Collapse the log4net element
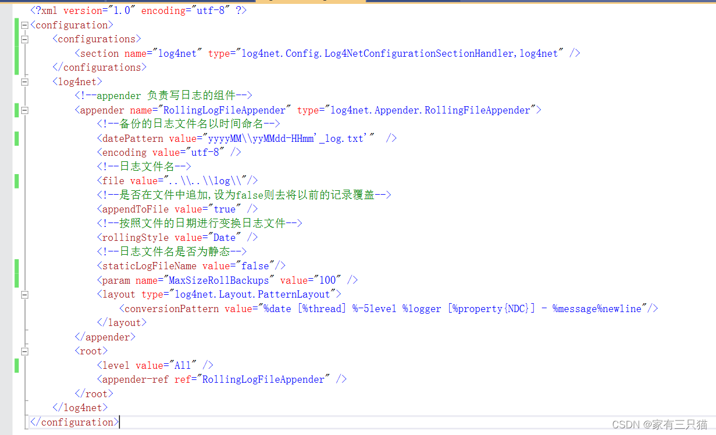The height and width of the screenshot is (435, 716). 24,82
